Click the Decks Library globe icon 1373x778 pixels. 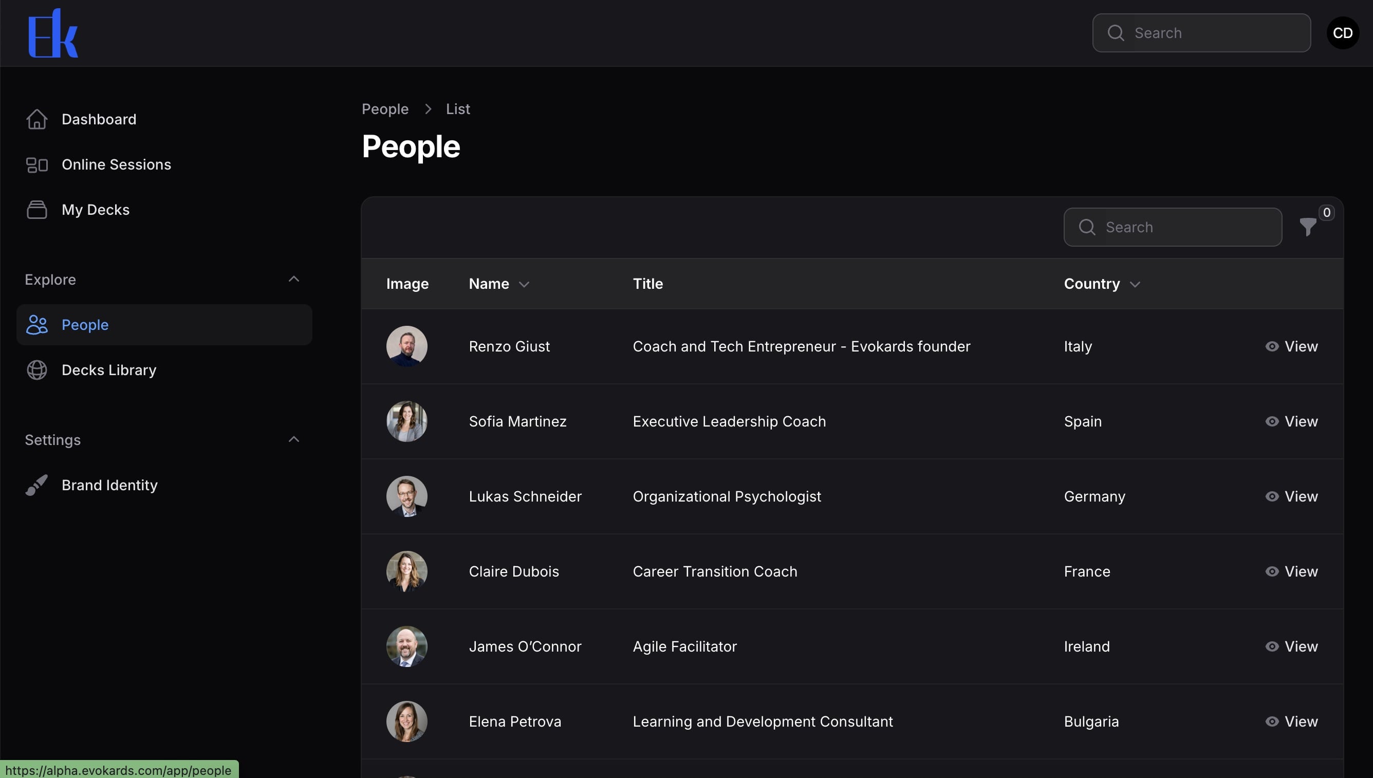37,370
